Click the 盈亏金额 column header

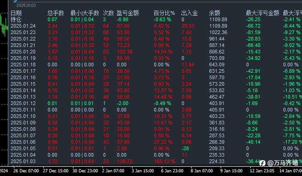(128, 13)
